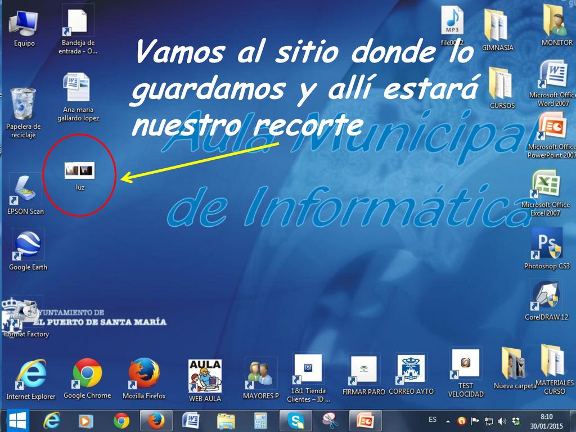Viewport: 576px width, 432px height.
Task: Open Ana maria gallardo lopez document
Action: pos(78,97)
